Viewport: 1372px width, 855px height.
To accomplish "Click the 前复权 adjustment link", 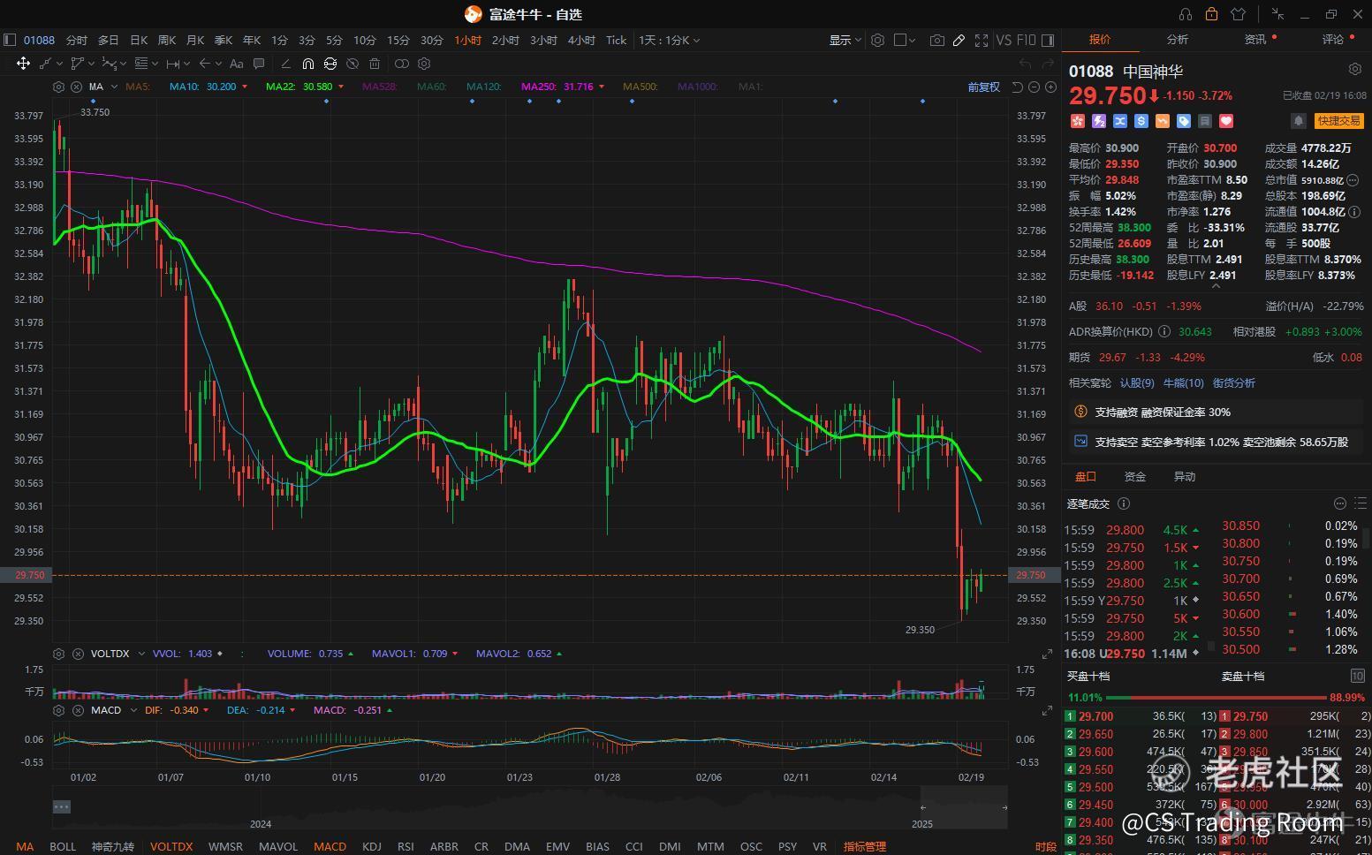I will pos(983,87).
